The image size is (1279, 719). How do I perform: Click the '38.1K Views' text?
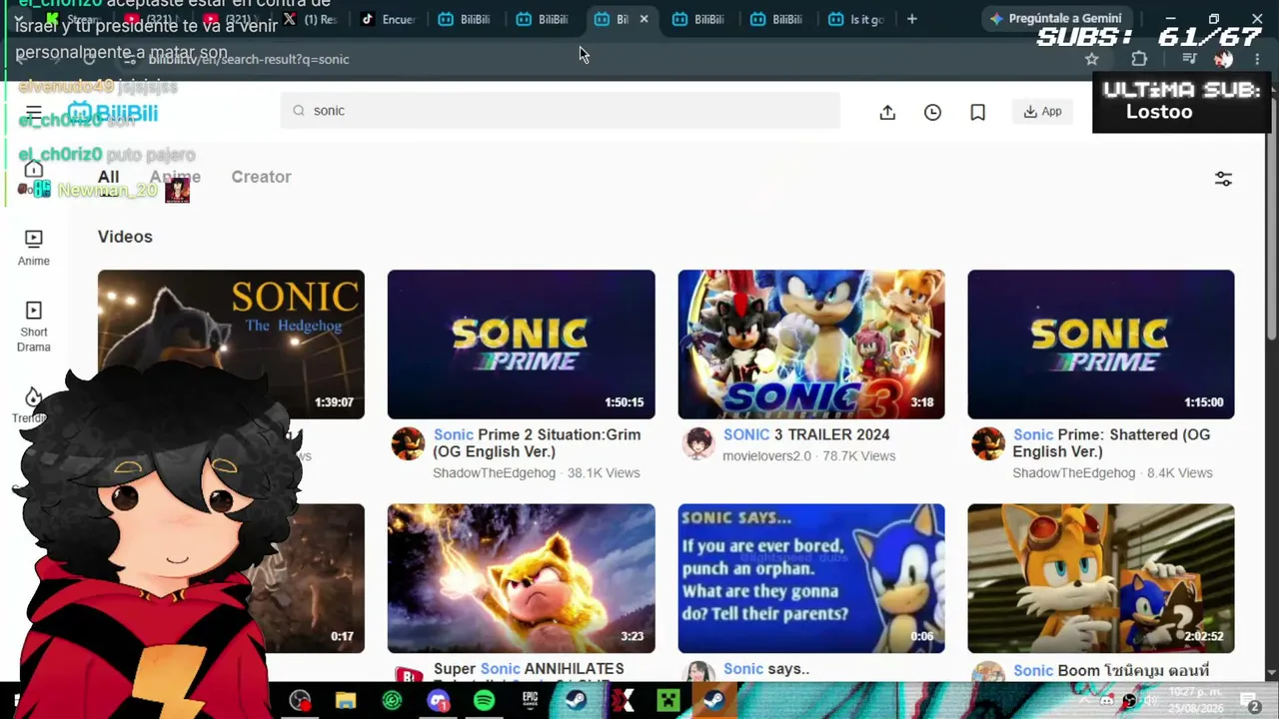tap(604, 473)
